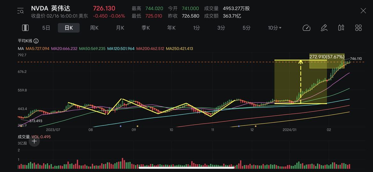Image resolution: width=373 pixels, height=172 pixels.
Task: Click the 成交量 4953.27万股 value
Action: [227, 9]
